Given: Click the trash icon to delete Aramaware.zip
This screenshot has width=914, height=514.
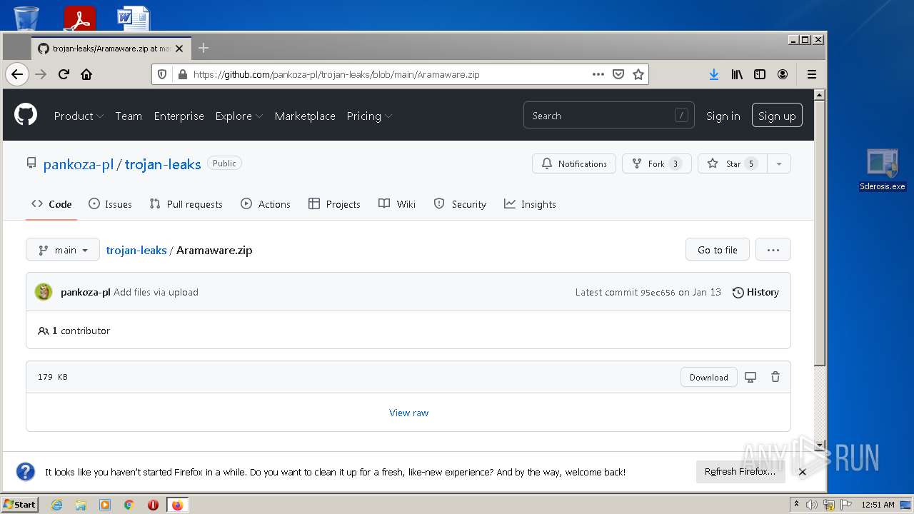Looking at the screenshot, I should coord(775,377).
